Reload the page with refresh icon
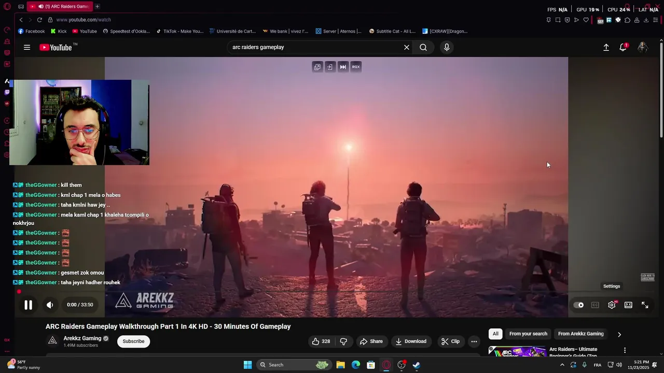Screen dimensions: 664x373 (39, 20)
